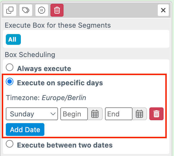The height and width of the screenshot is (156, 174).
Task: Expand the Sunday weekday dropdown
Action: (32, 114)
